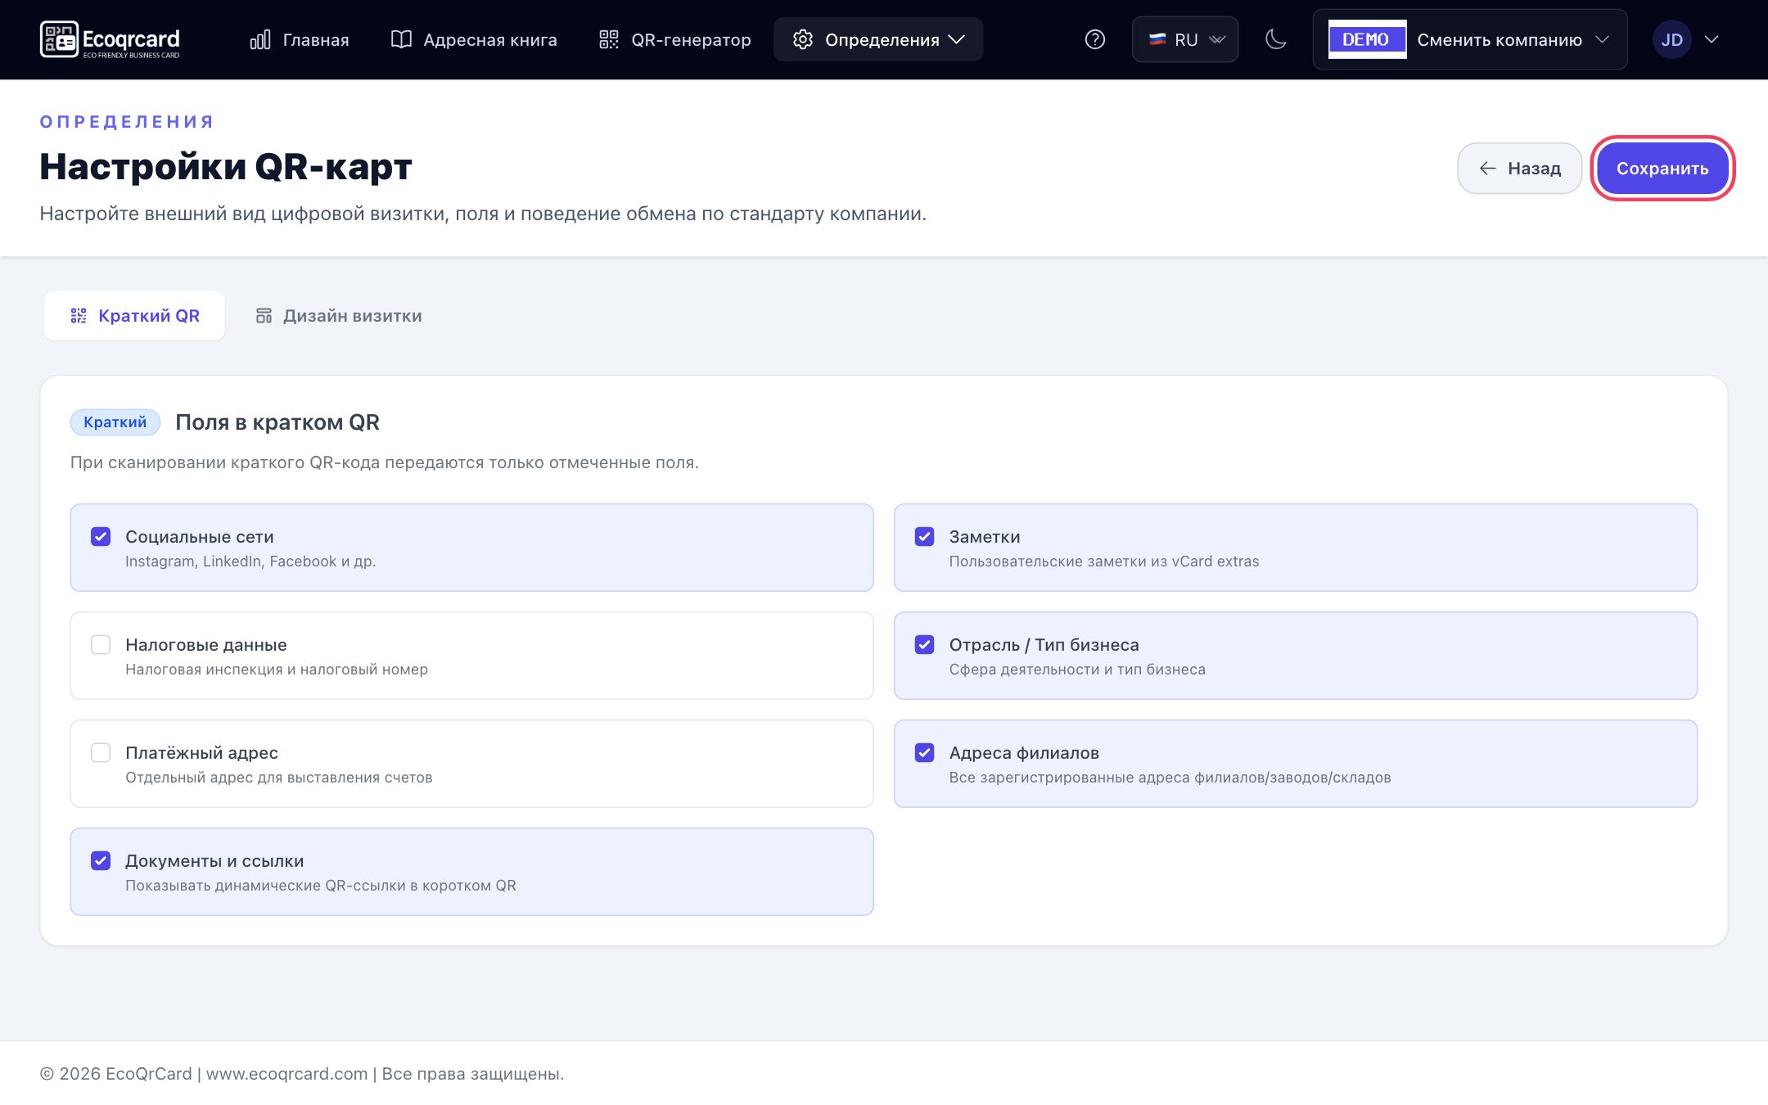Open QR-генератор from the navigation
This screenshot has width=1768, height=1105.
[x=675, y=39]
